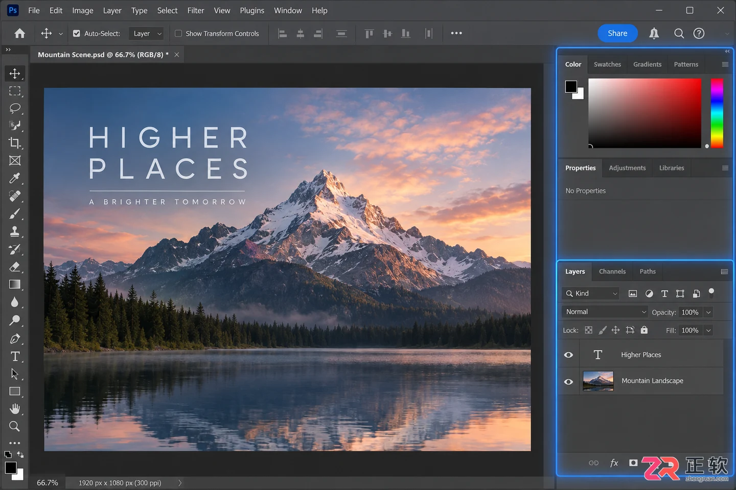This screenshot has height=490, width=736.
Task: Click the Share button
Action: pos(617,33)
